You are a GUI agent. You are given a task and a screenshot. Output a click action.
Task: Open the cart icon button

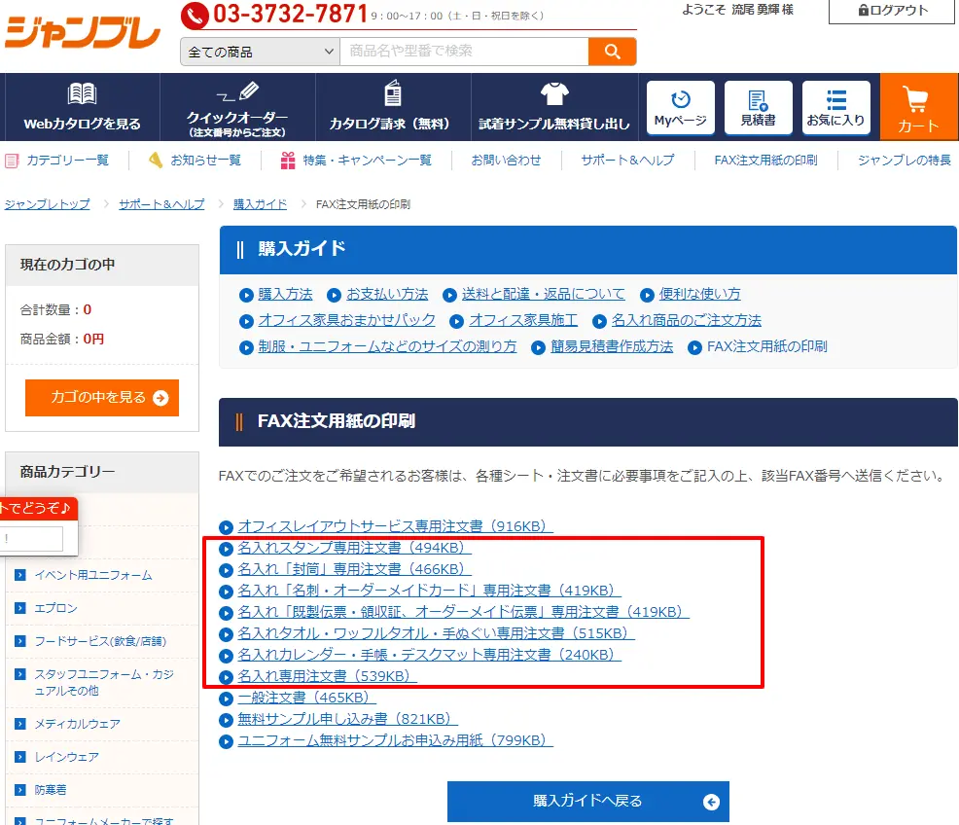(917, 100)
